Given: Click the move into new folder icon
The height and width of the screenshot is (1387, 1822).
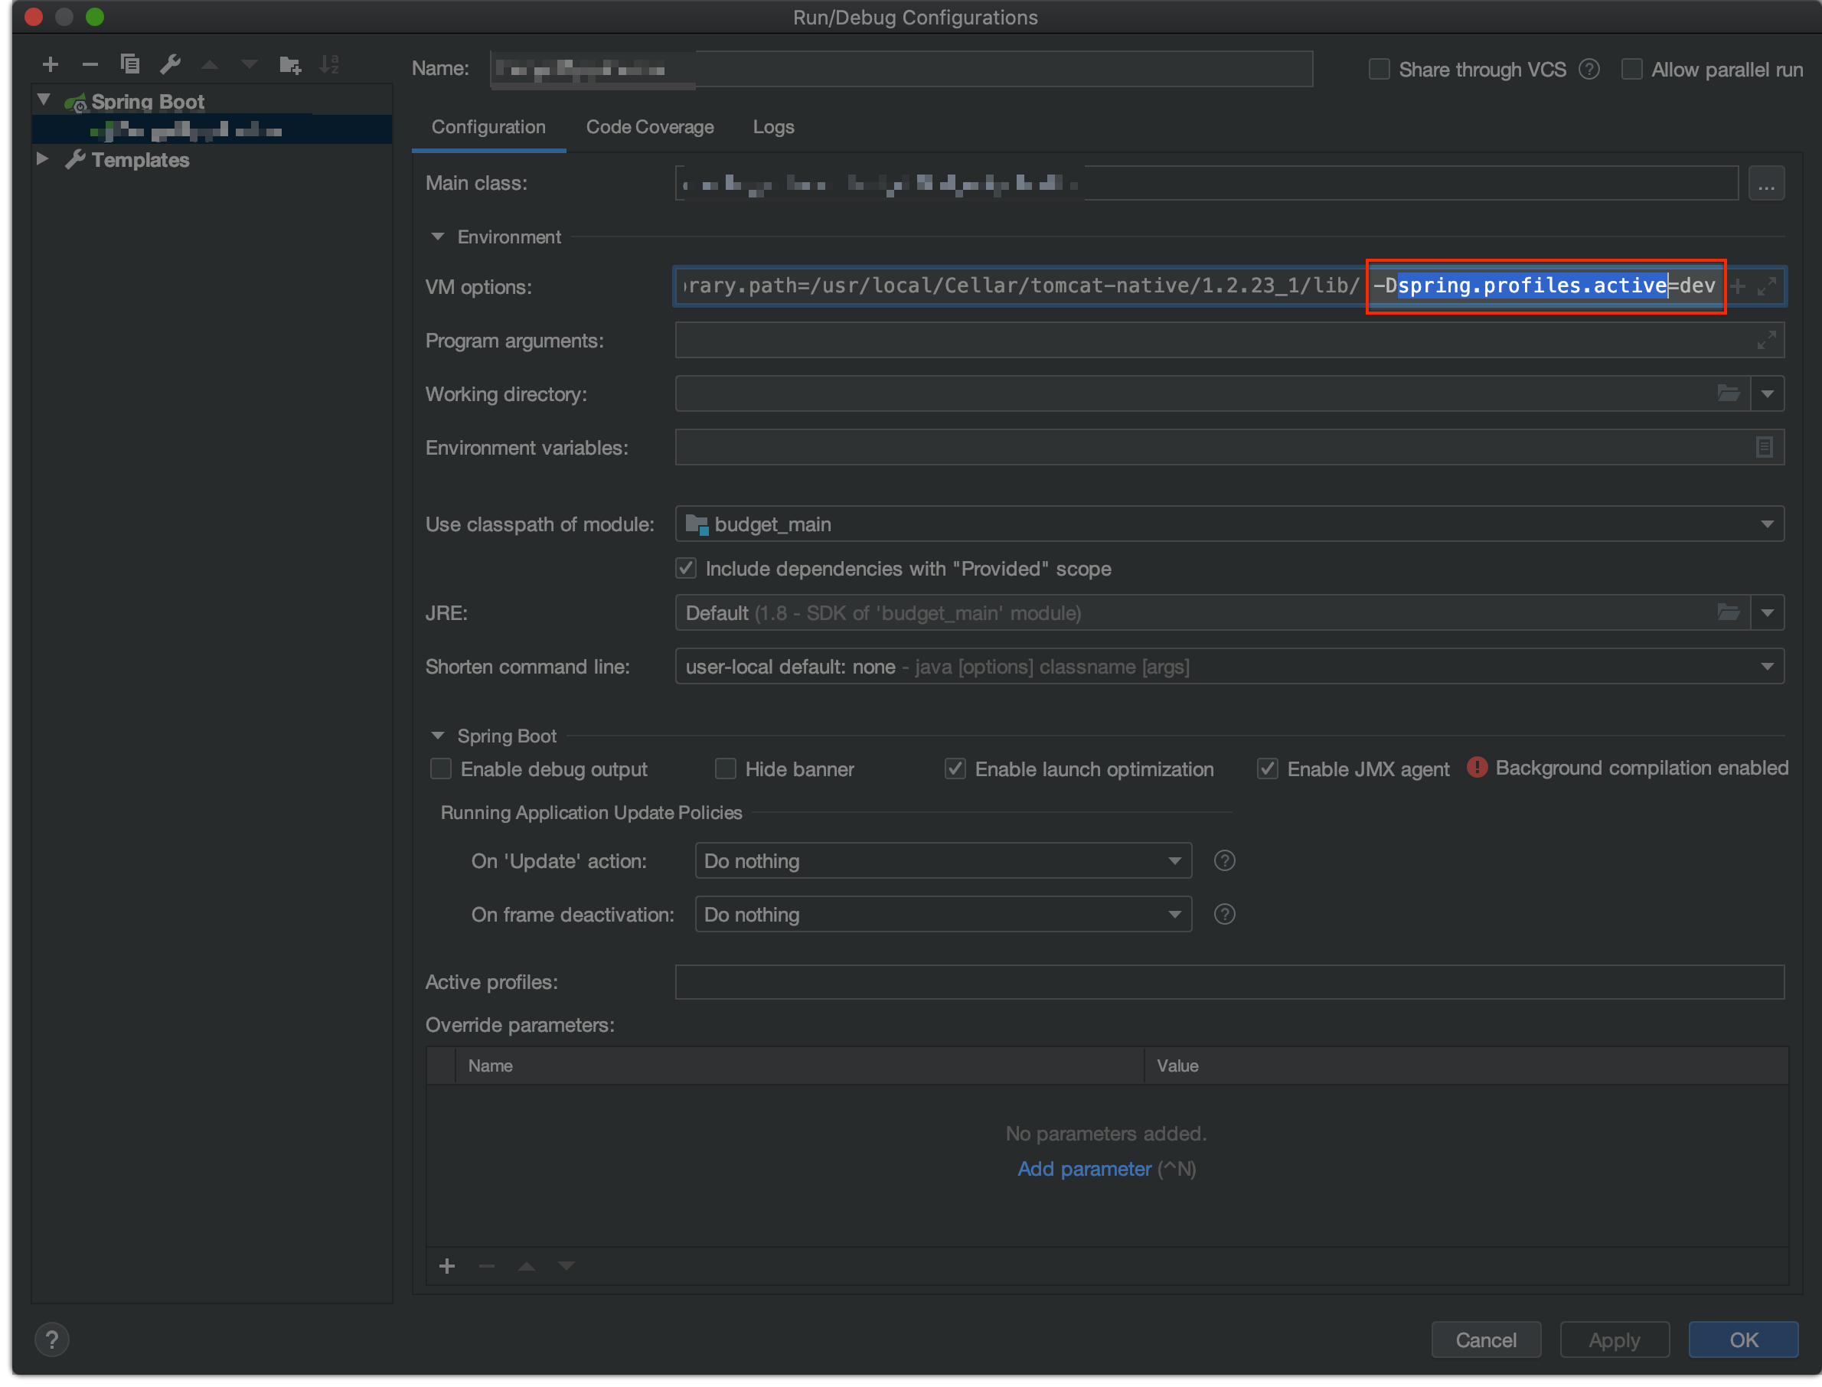Looking at the screenshot, I should point(290,64).
